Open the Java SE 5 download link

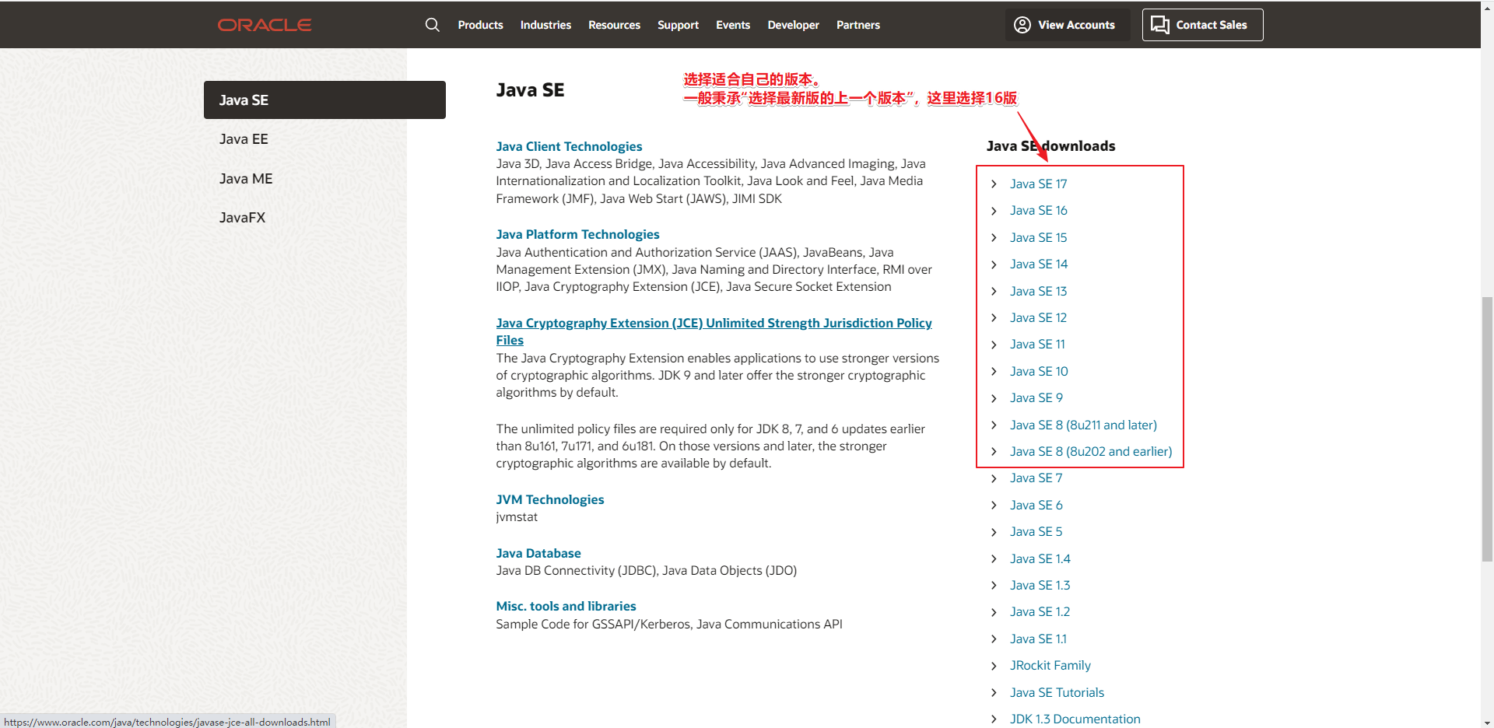1036,531
